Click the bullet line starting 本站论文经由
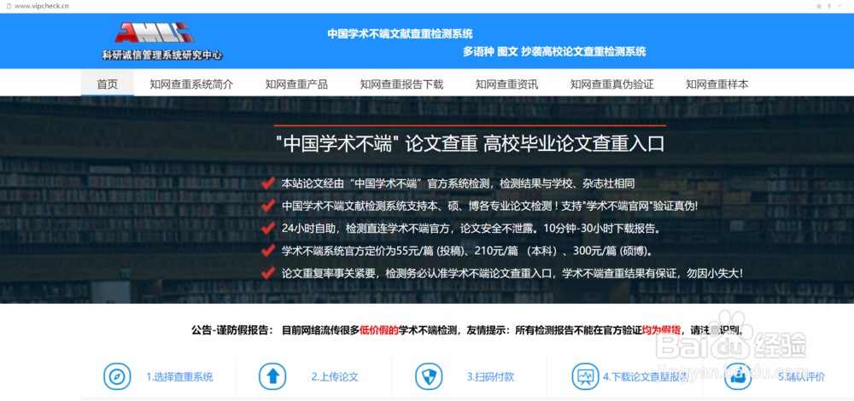Screen dimensions: 854x401 (458, 183)
